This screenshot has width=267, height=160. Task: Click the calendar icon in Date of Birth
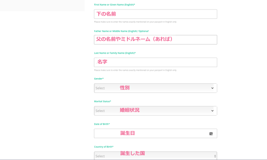(211, 134)
